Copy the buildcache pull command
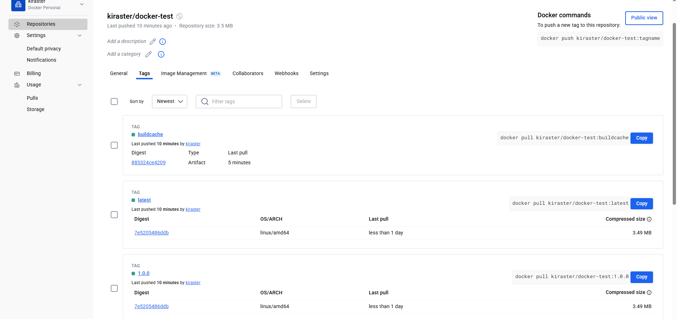677x319 pixels. click(x=642, y=138)
